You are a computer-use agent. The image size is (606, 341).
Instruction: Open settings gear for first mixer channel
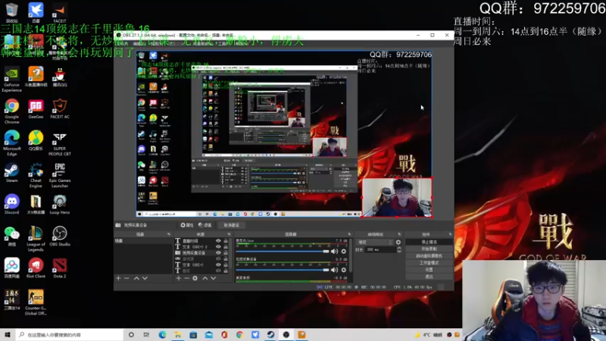(344, 252)
